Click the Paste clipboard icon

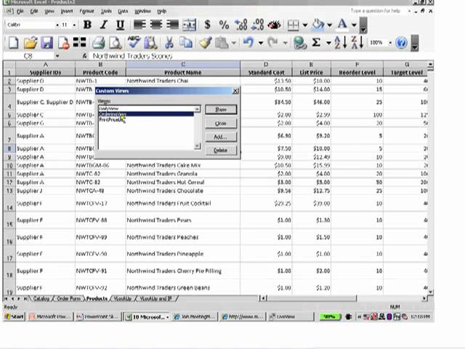coord(222,43)
